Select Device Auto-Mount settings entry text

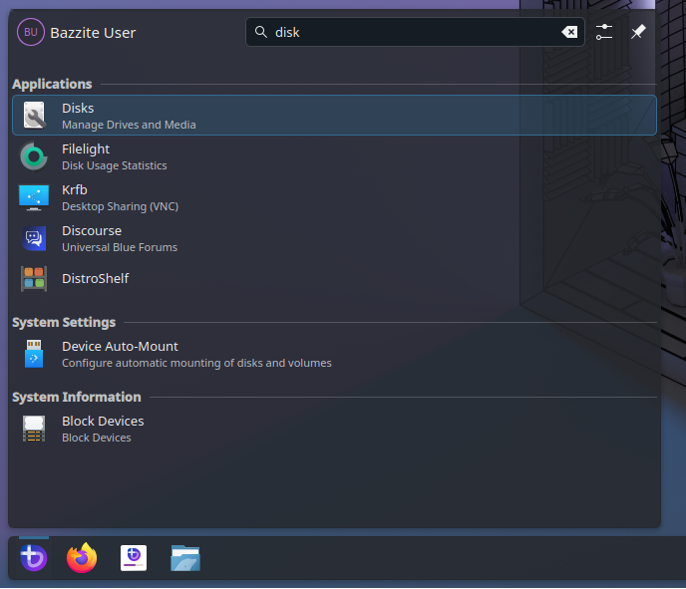click(120, 347)
